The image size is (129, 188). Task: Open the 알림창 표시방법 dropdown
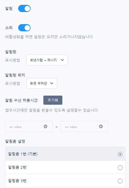coord(47,60)
